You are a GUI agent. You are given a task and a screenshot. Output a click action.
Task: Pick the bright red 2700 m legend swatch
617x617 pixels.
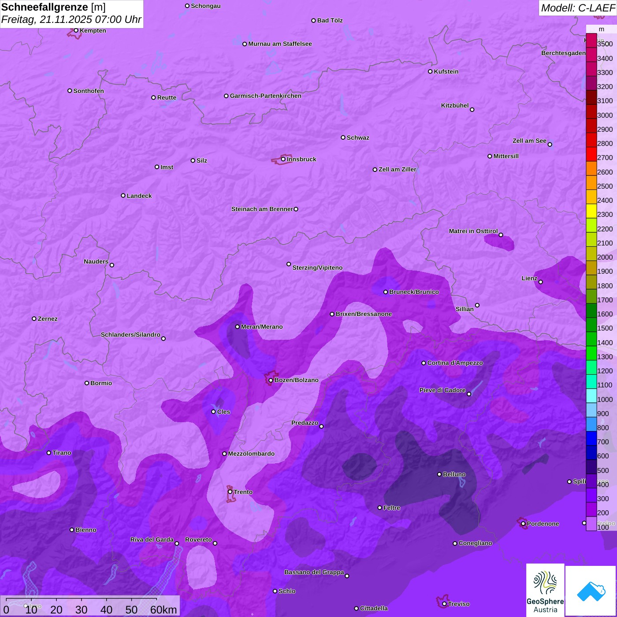(591, 154)
